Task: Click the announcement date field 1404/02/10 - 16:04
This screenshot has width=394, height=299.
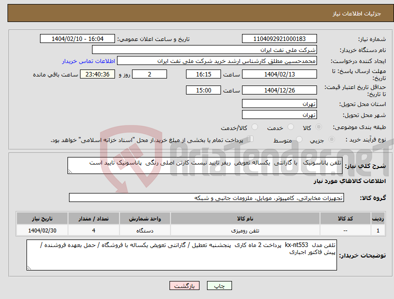Action: coord(77,38)
